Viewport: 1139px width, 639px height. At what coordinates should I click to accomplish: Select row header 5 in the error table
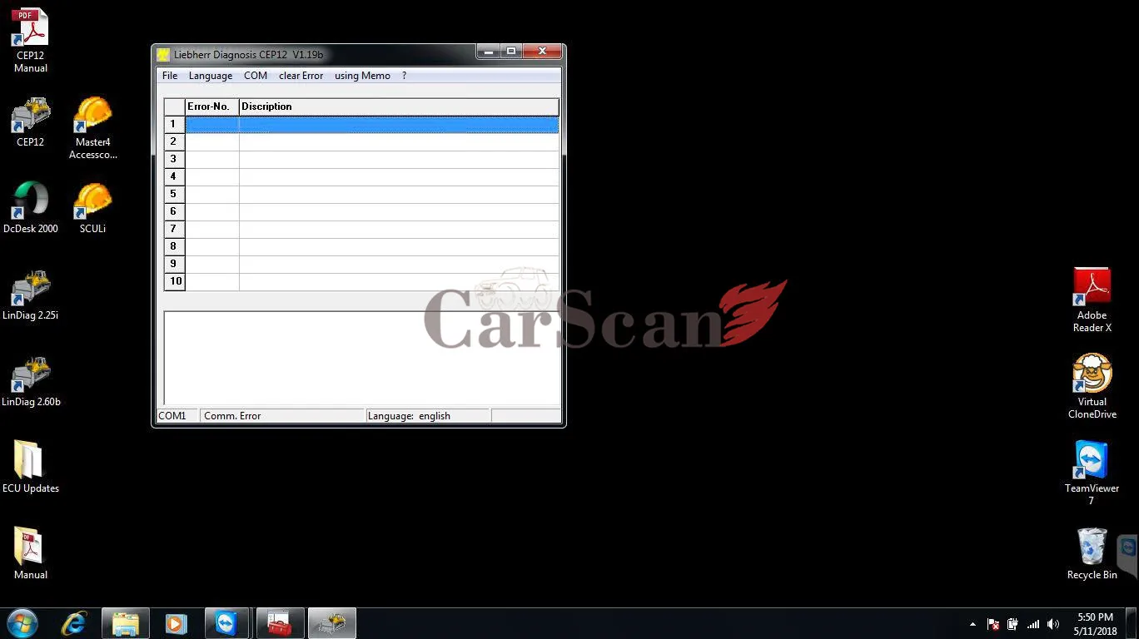coord(174,194)
